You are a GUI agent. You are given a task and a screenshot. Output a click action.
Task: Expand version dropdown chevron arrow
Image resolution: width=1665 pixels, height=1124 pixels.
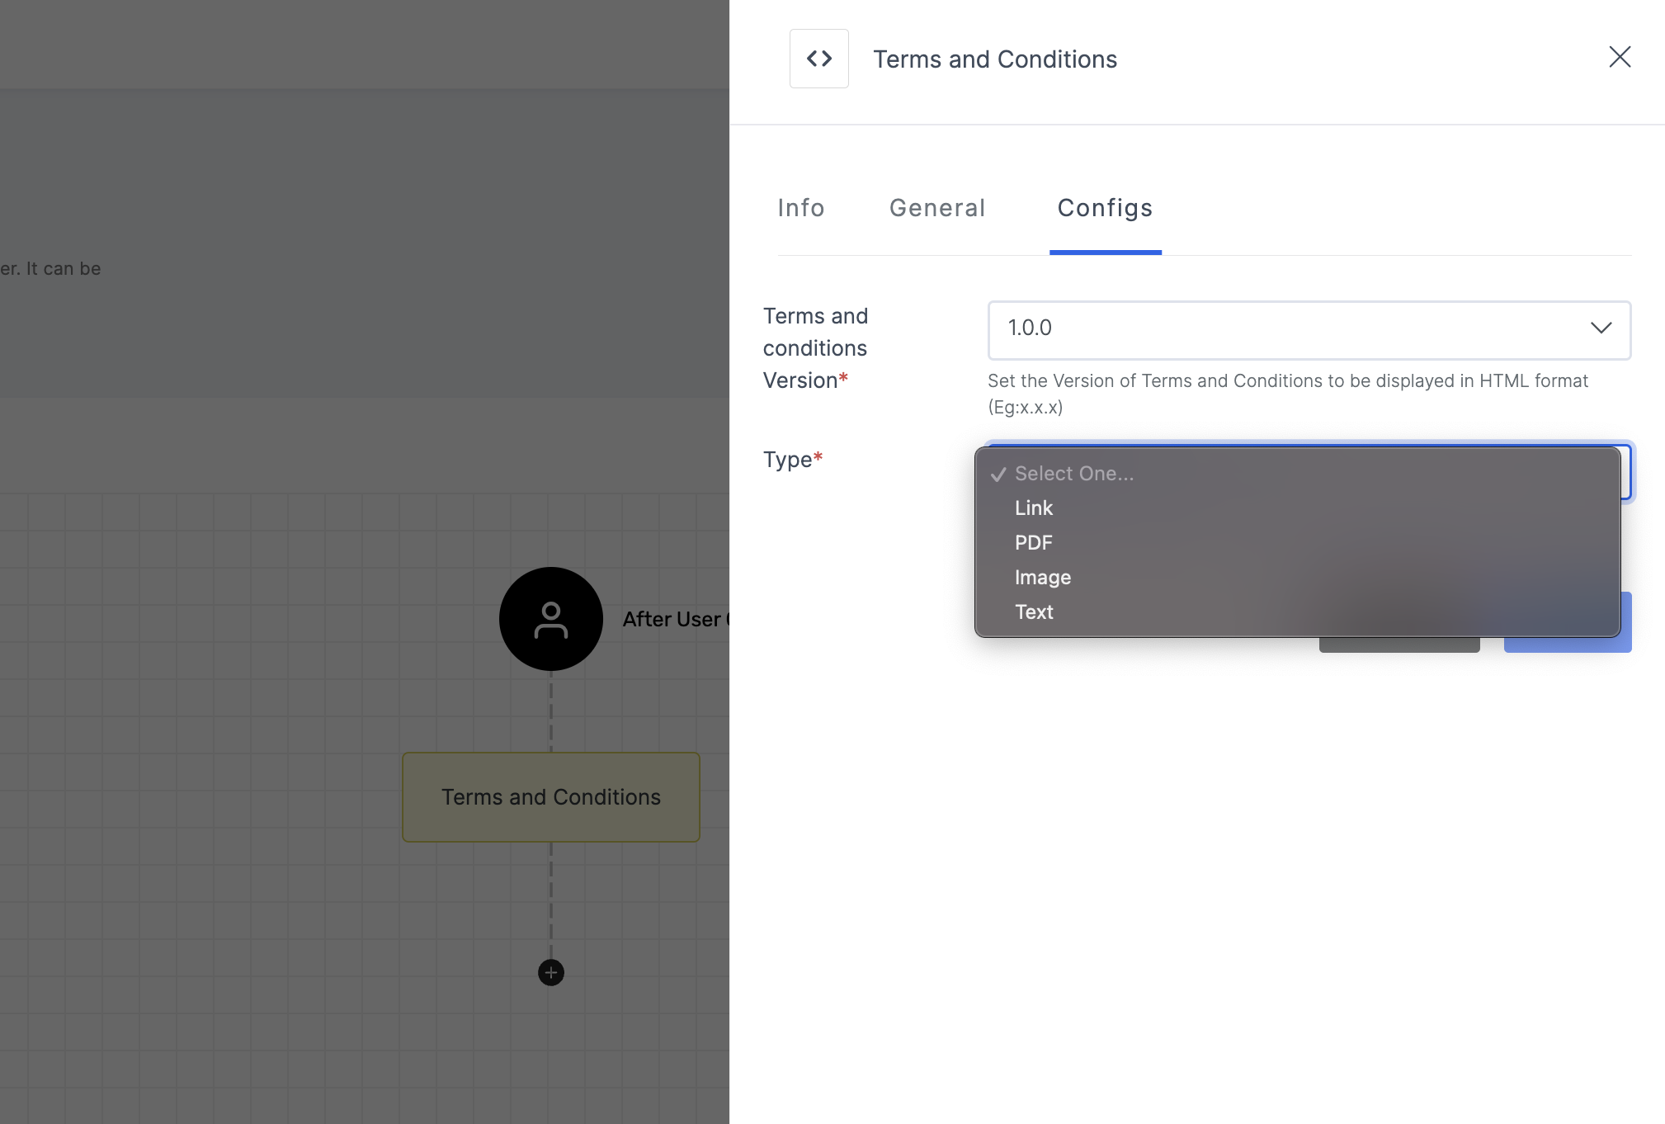click(1601, 328)
